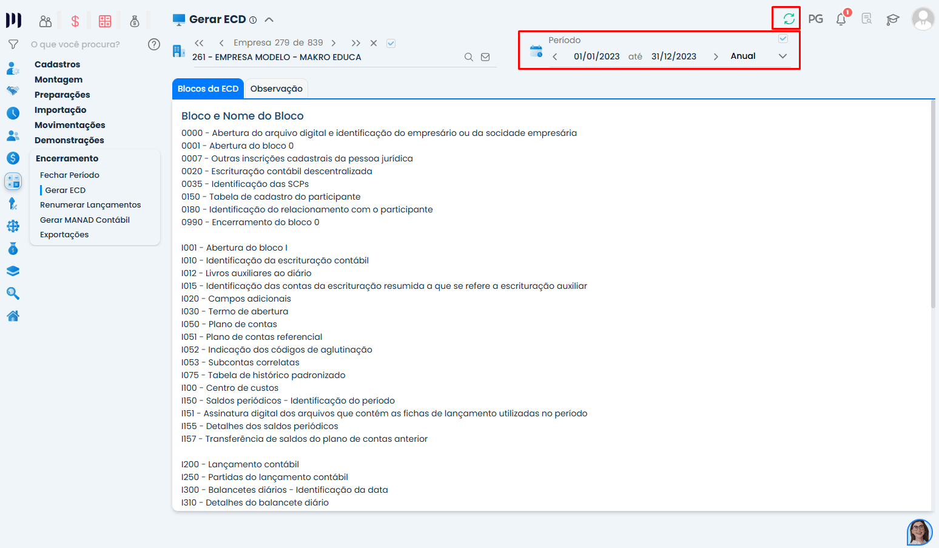Open the Anual period type dropdown
The width and height of the screenshot is (939, 548).
[x=758, y=56]
